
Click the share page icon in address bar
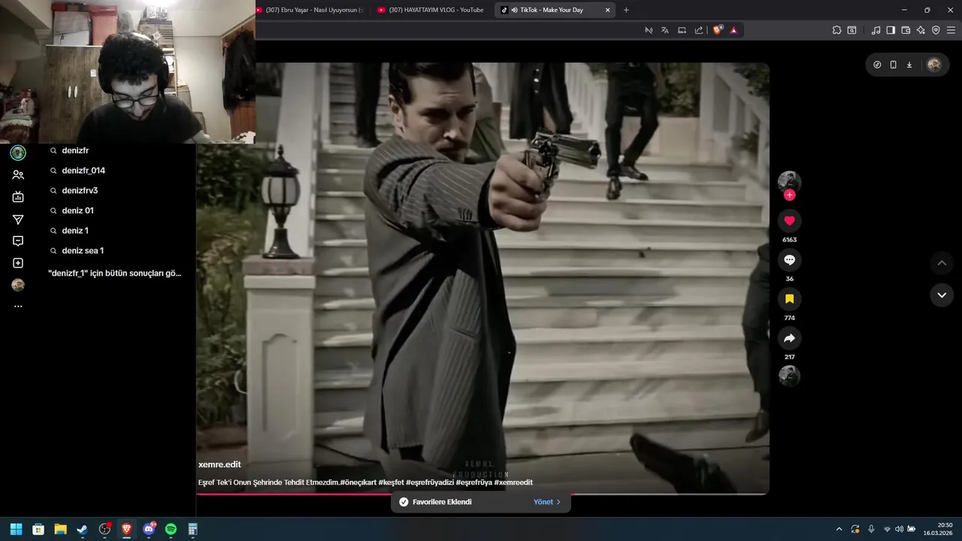click(x=699, y=30)
